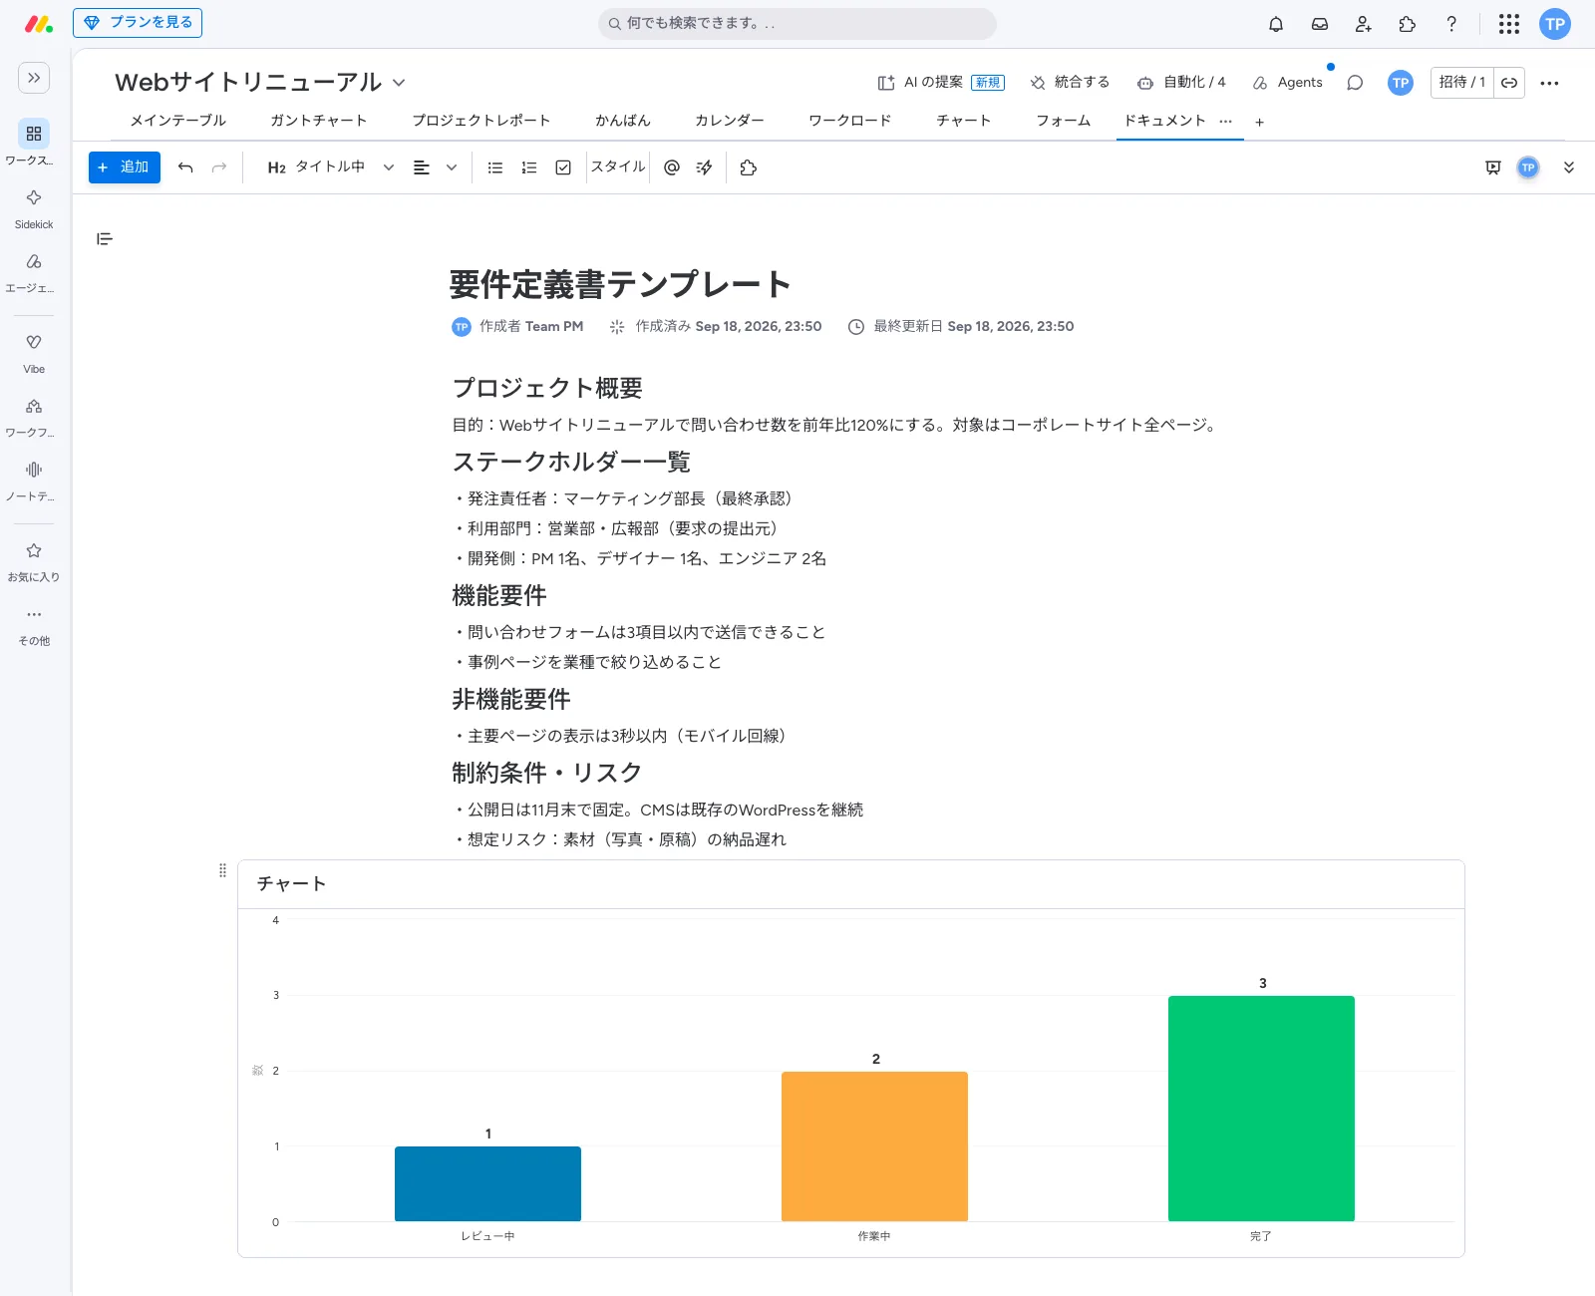Undo the last document edit

pyautogui.click(x=185, y=167)
